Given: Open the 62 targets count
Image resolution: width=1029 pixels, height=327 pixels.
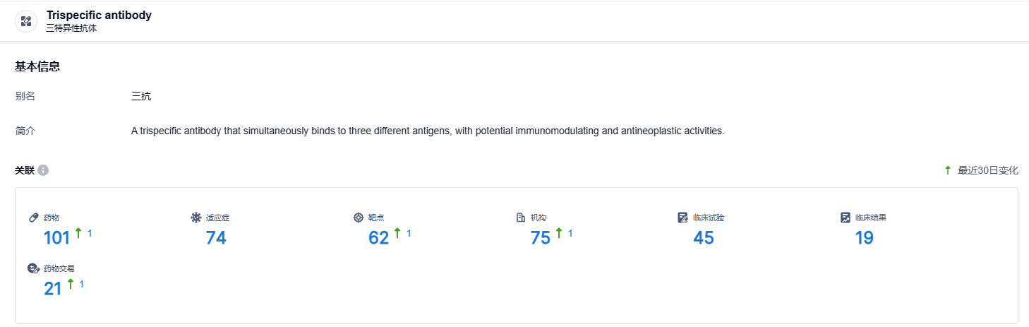Looking at the screenshot, I should click(379, 239).
